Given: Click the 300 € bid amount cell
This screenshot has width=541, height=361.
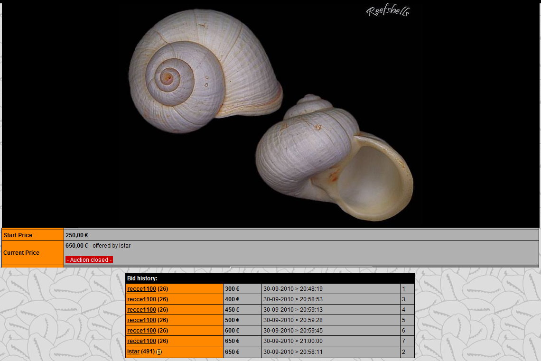Looking at the screenshot, I should click(x=232, y=288).
